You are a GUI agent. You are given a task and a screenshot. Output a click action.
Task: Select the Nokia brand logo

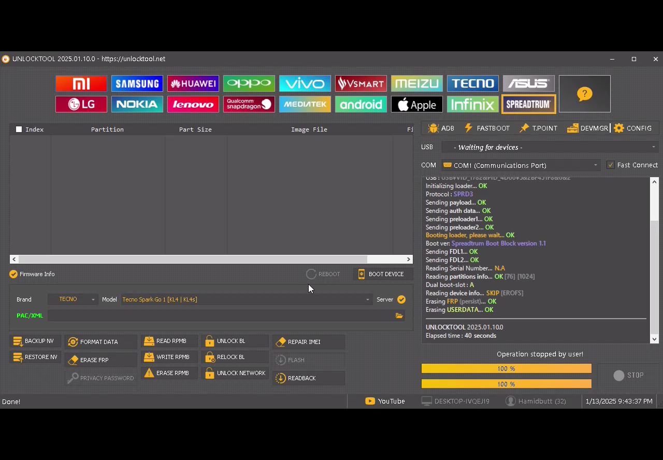[x=137, y=104]
